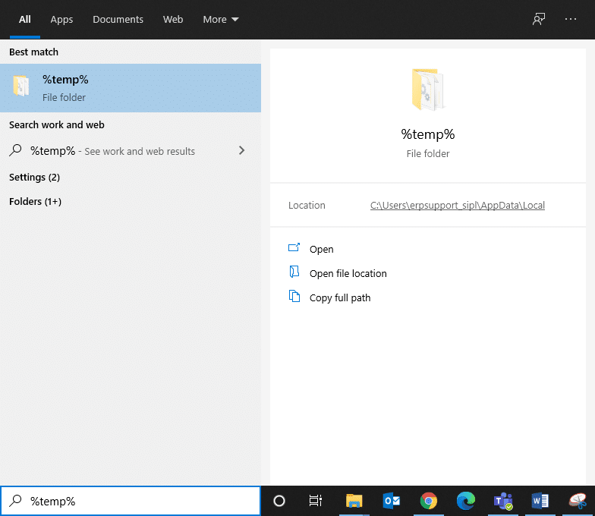The image size is (595, 516).
Task: Open Outlook from the taskbar
Action: 392,501
